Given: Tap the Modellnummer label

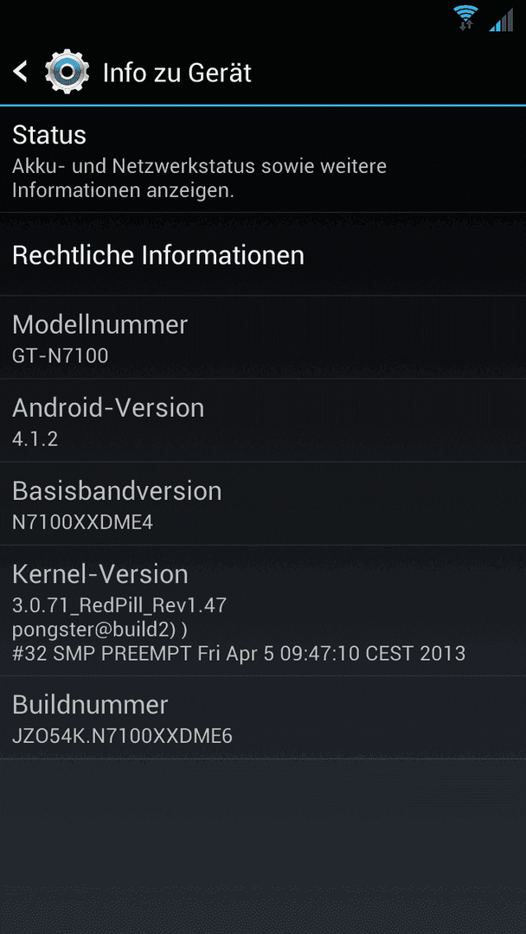Looking at the screenshot, I should click(100, 324).
